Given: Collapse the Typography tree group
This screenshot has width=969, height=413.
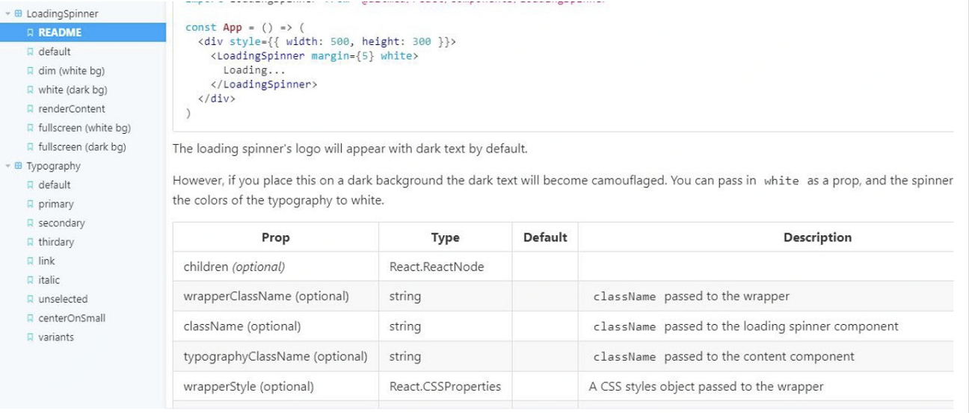Looking at the screenshot, I should click(x=7, y=166).
